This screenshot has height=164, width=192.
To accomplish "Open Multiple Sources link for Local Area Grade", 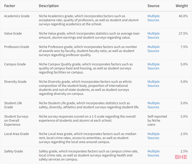I will [x=153, y=136].
